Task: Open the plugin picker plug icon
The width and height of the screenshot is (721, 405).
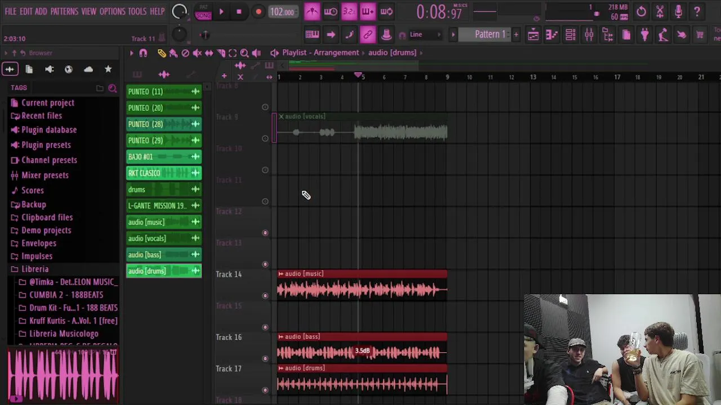Action: (x=644, y=35)
